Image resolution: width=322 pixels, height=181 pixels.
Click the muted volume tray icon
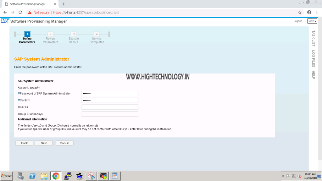[x=300, y=176]
